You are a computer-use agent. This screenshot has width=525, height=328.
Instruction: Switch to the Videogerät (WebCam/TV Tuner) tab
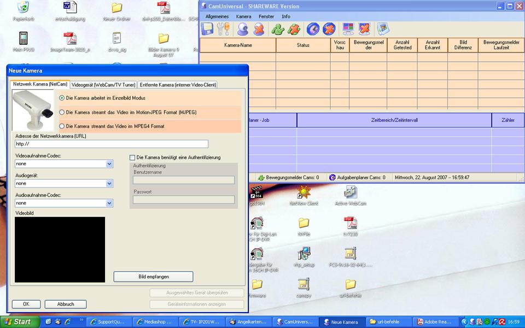[x=103, y=85]
